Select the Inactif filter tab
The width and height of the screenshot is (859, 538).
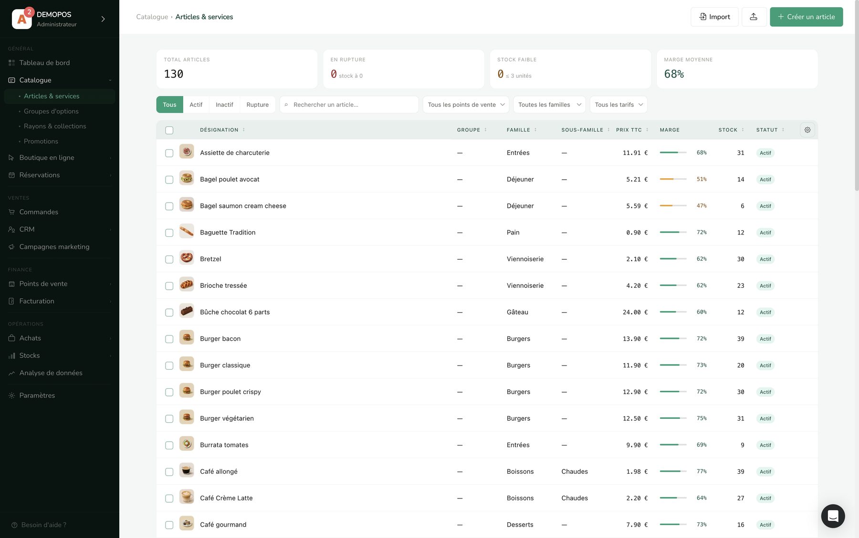224,105
